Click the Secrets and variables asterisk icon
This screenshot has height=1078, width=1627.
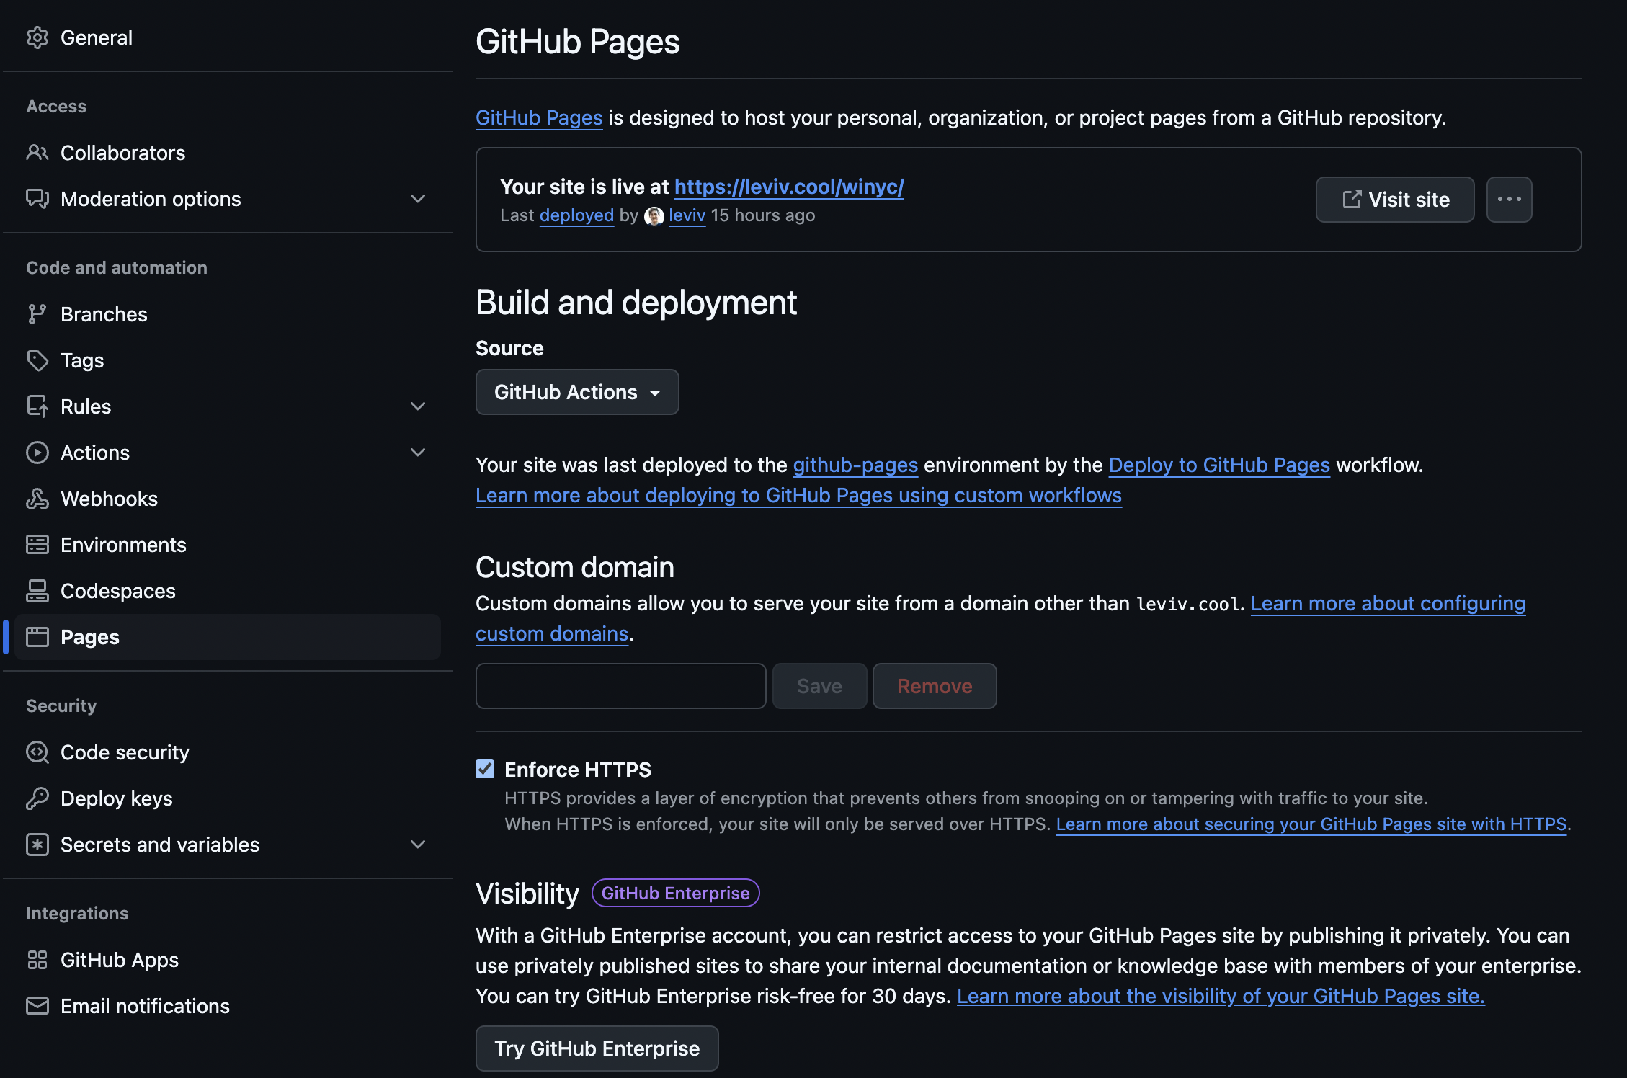tap(37, 845)
